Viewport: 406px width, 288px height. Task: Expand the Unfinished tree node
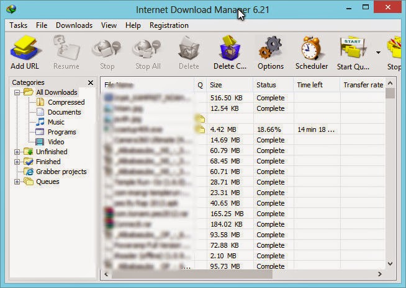[x=17, y=152]
